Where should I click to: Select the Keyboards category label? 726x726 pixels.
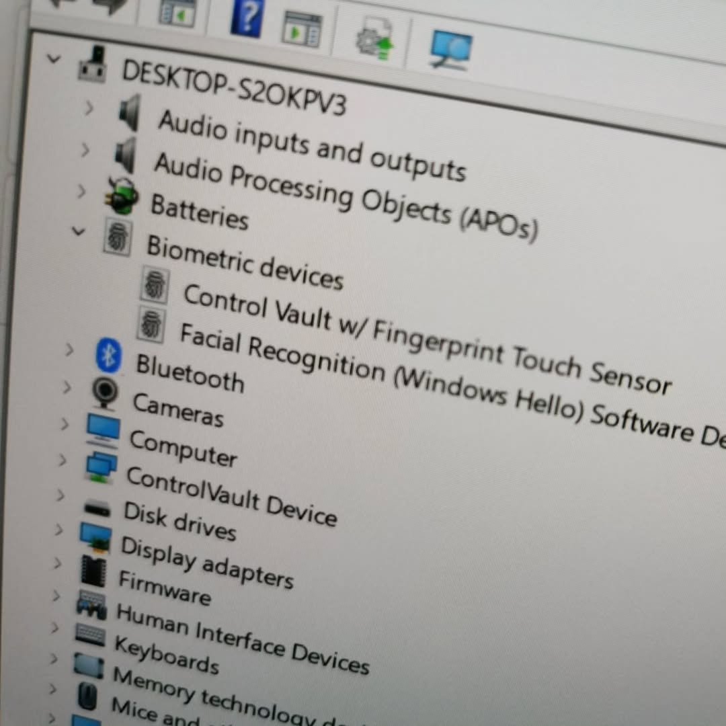click(x=166, y=655)
